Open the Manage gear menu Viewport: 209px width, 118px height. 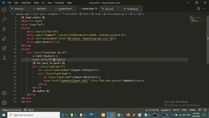[x=4, y=103]
